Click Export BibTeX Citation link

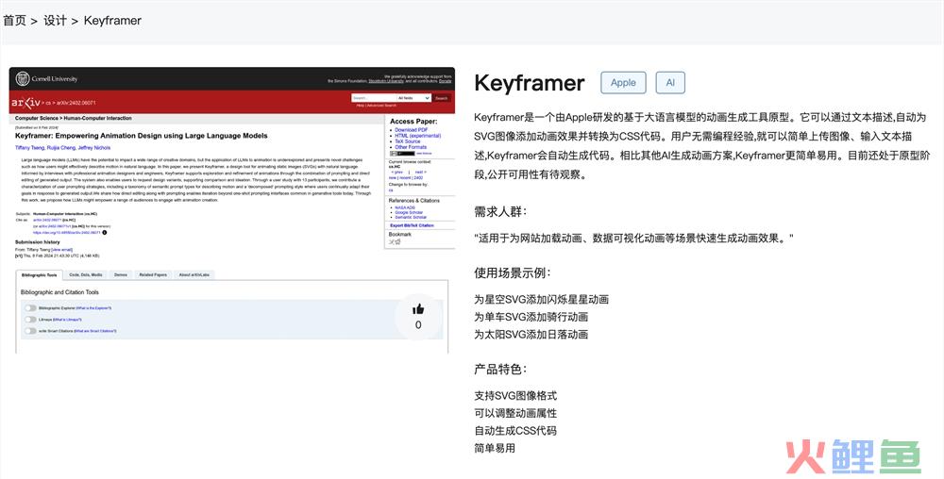[x=412, y=225]
